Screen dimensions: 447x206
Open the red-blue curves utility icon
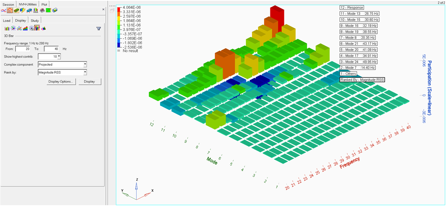[x=3, y=10]
